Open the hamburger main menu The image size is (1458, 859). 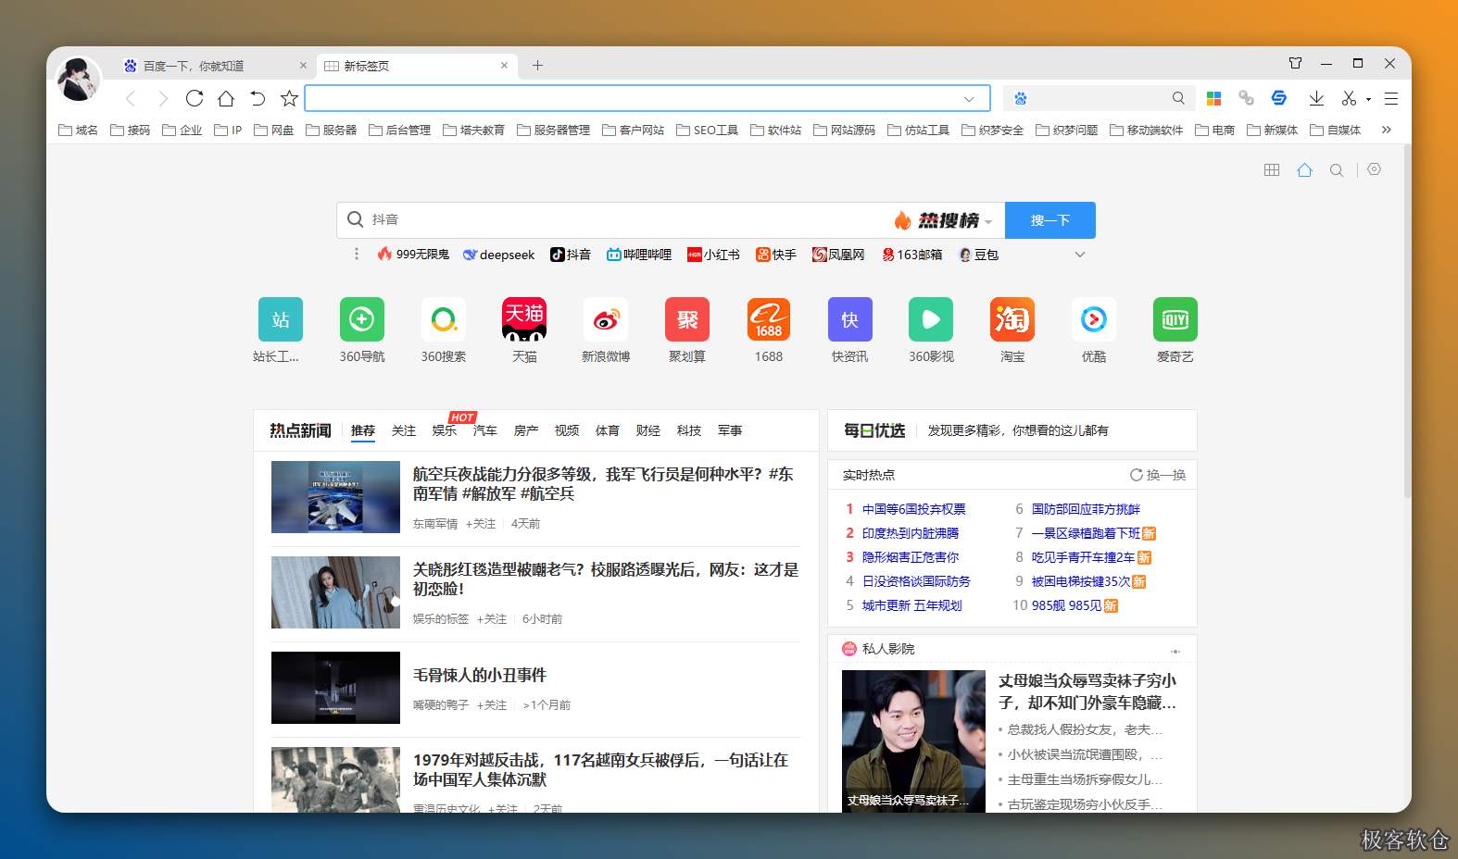tap(1391, 98)
